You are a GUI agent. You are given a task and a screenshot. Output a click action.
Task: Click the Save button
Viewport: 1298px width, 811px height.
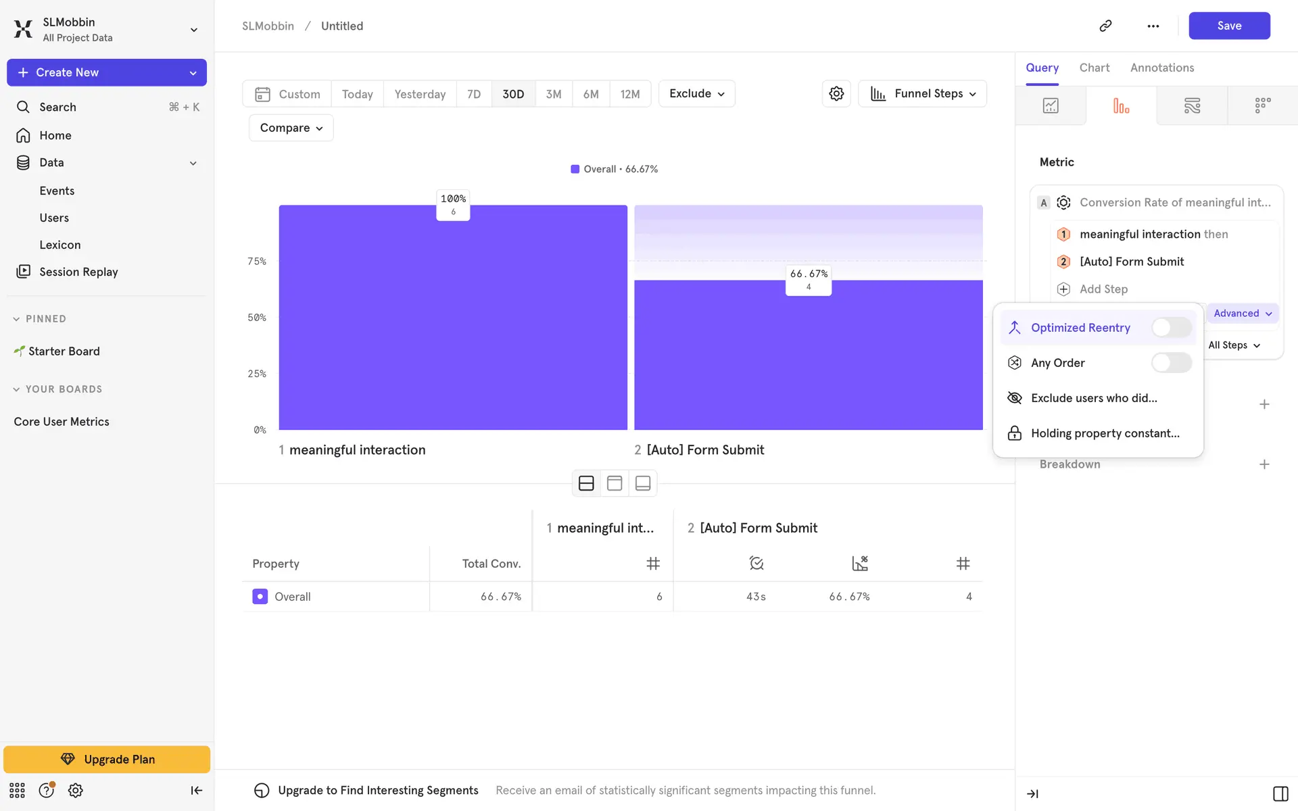pyautogui.click(x=1228, y=26)
